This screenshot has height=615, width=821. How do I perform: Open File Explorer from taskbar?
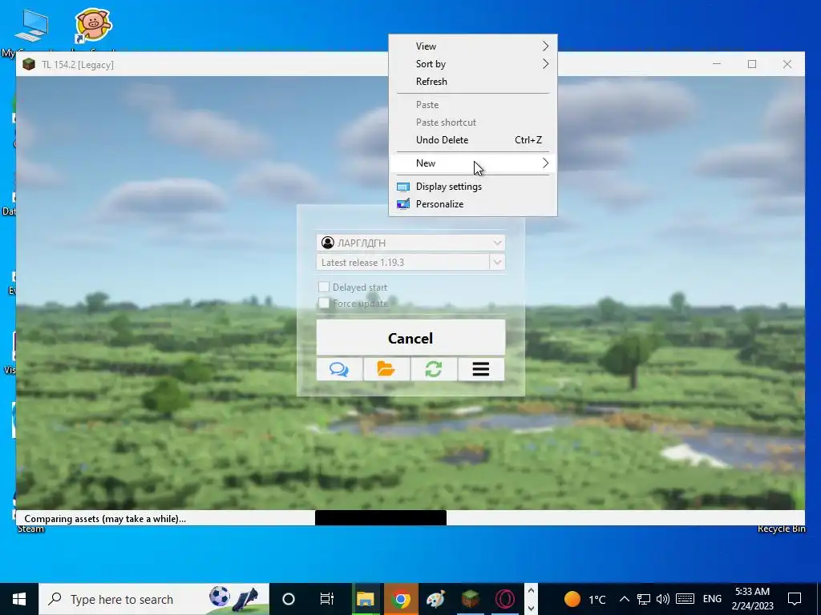pos(366,599)
